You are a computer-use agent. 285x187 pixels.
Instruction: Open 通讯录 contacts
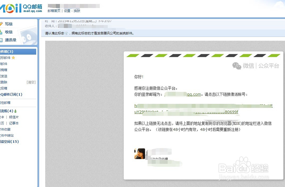[x=11, y=40]
